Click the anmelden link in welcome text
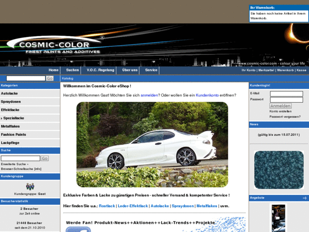Screen dimensions: 309x232 (149, 95)
